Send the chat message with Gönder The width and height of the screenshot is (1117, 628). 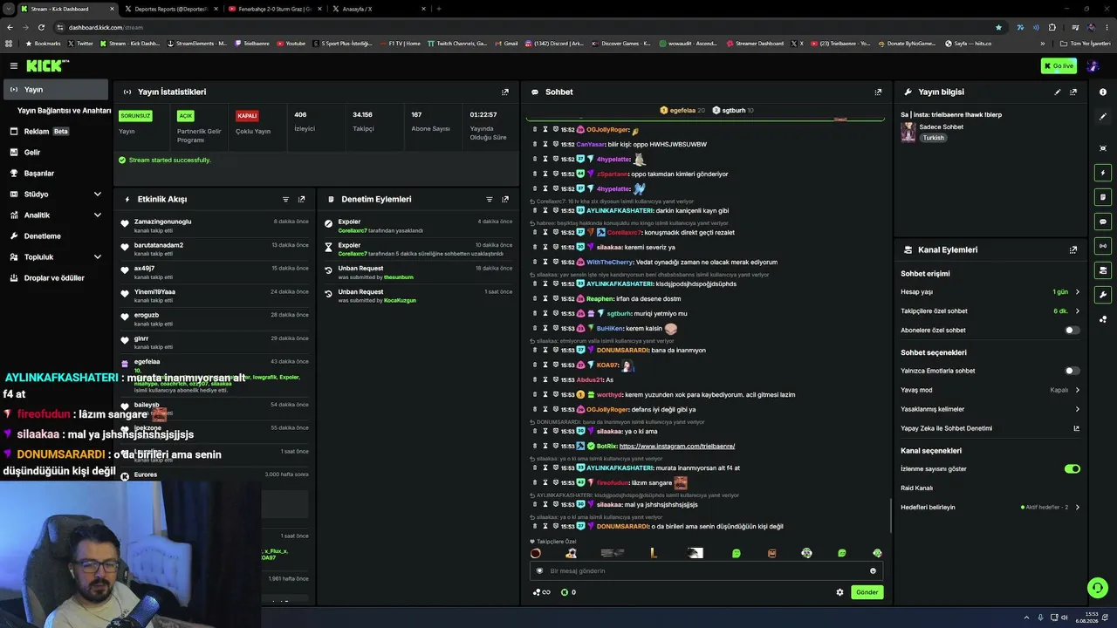[867, 592]
